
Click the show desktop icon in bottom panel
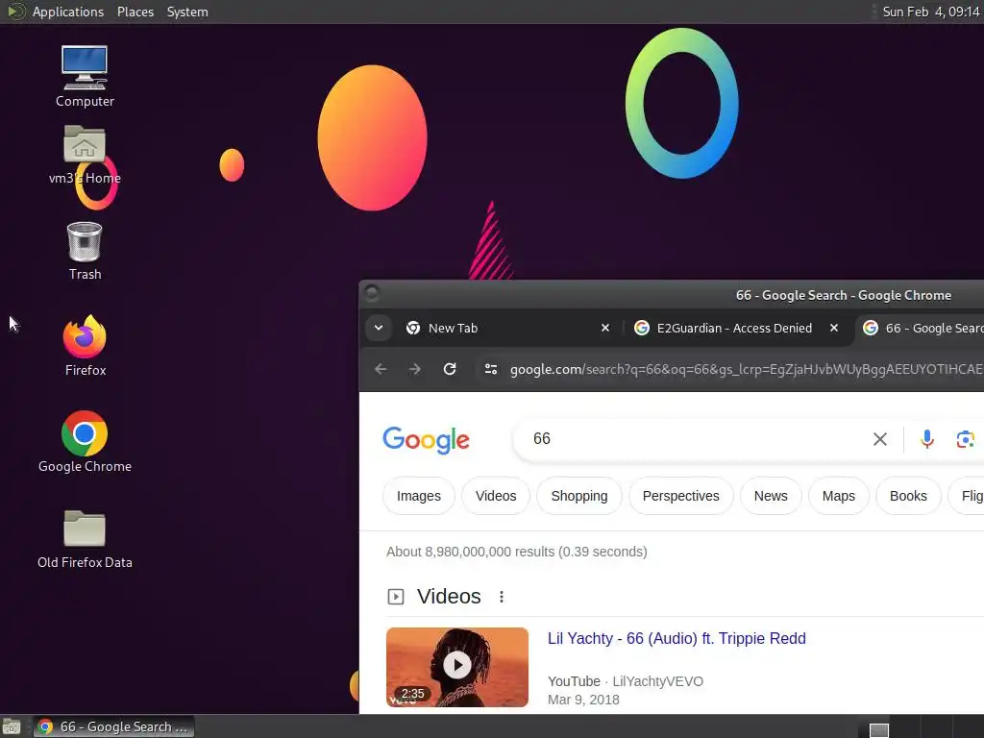tap(12, 727)
